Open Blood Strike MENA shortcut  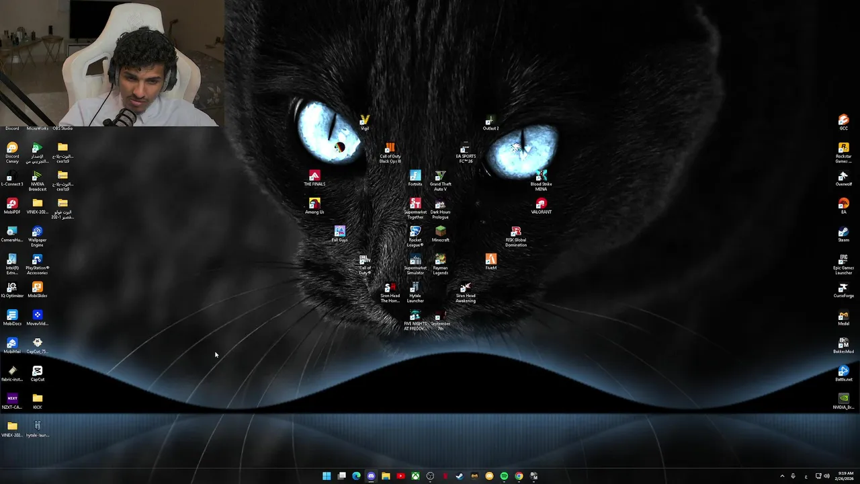tap(542, 181)
